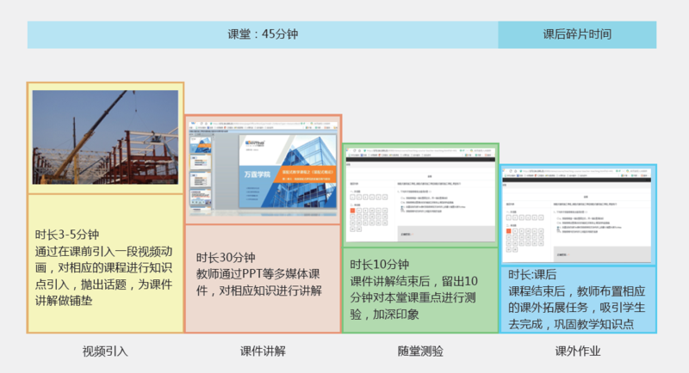Click the green 时长10分钟 description box
Viewport: 689px width, 373px height.
420,289
